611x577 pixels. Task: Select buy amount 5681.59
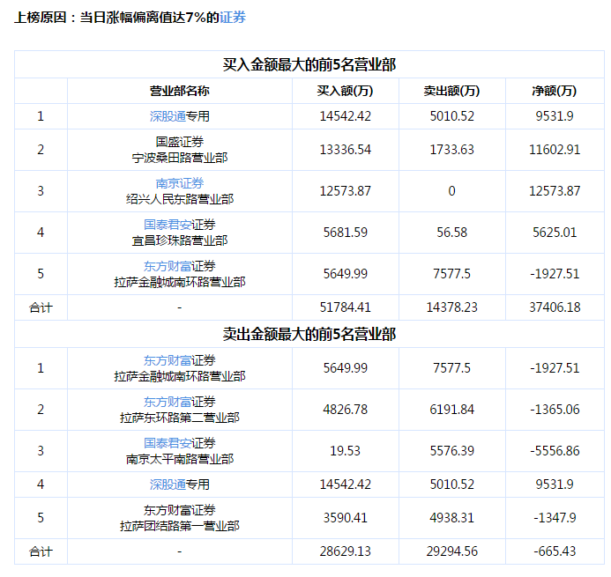(x=346, y=233)
